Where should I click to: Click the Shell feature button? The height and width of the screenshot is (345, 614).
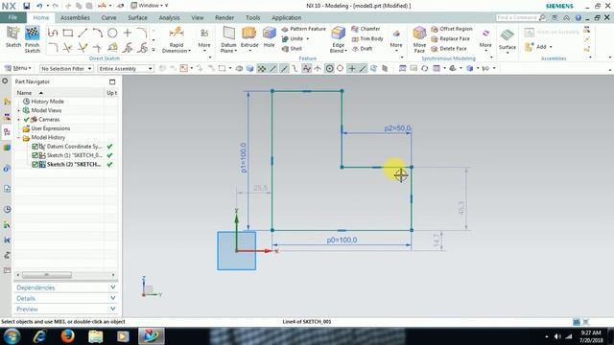tap(292, 49)
